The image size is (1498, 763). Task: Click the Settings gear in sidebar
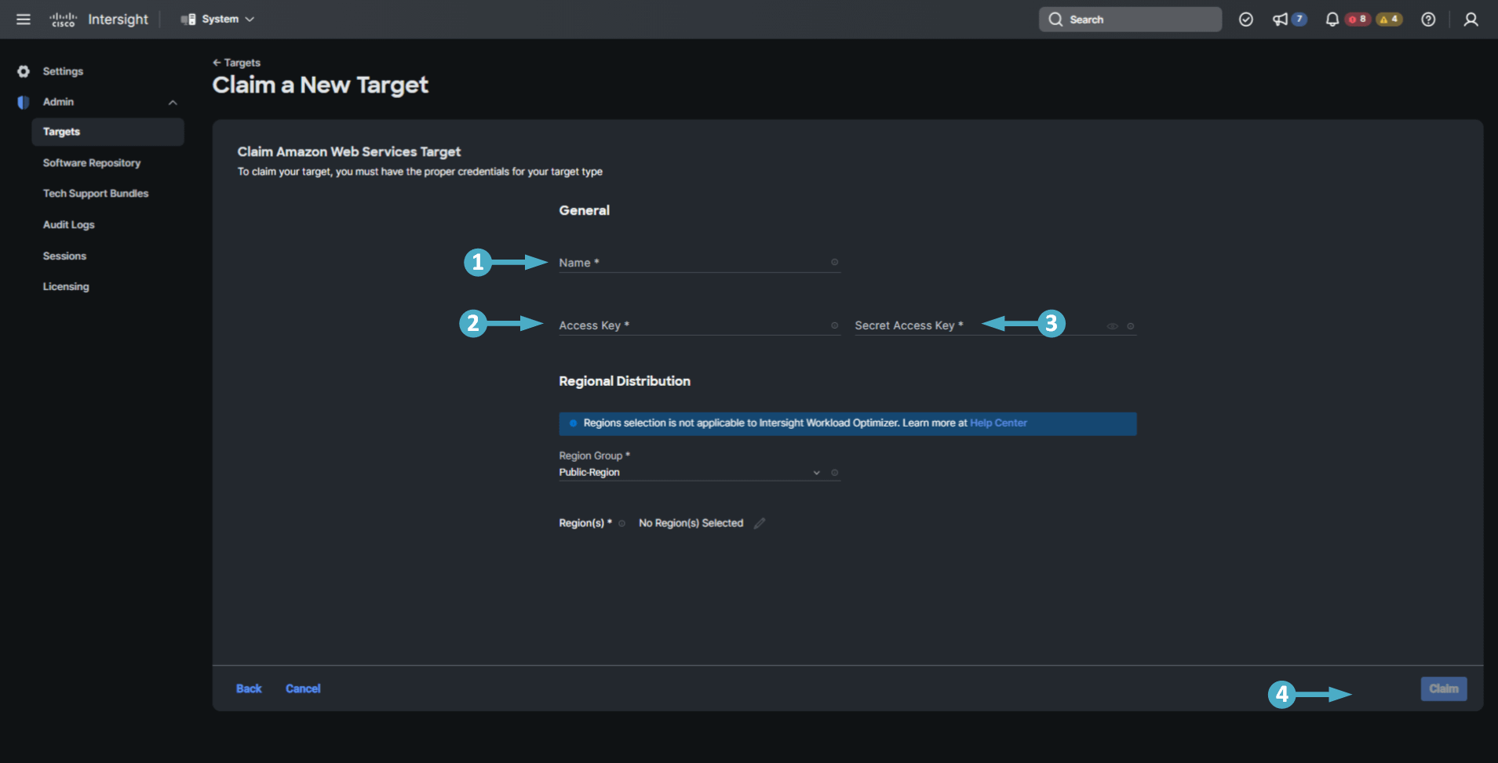click(24, 71)
